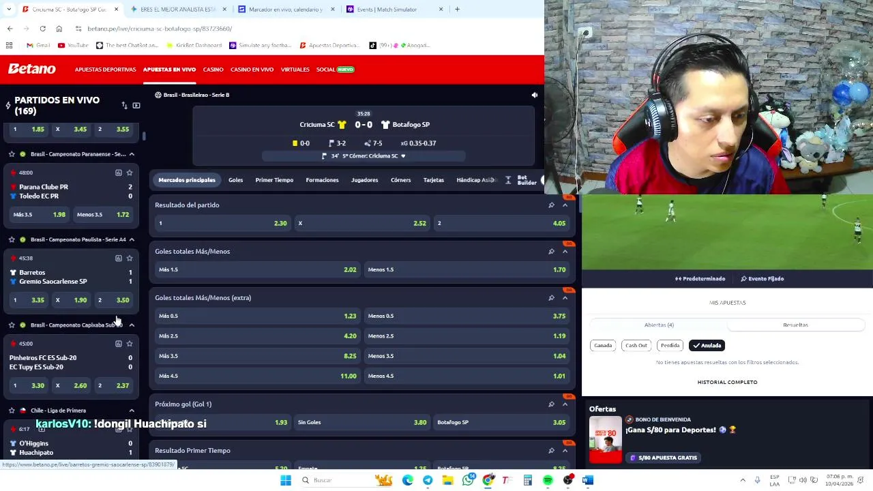This screenshot has width=873, height=491.
Task: Click live stream filter icon in sidebar header
Action: (x=136, y=106)
